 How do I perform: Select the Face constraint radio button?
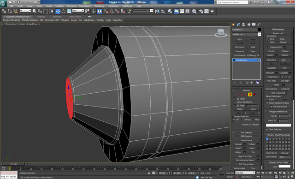[268, 42]
